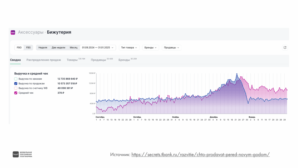The width and height of the screenshot is (298, 168).
Task: Enable Выручка по счетчику WB checkbox
Action: pyautogui.click(x=16, y=88)
